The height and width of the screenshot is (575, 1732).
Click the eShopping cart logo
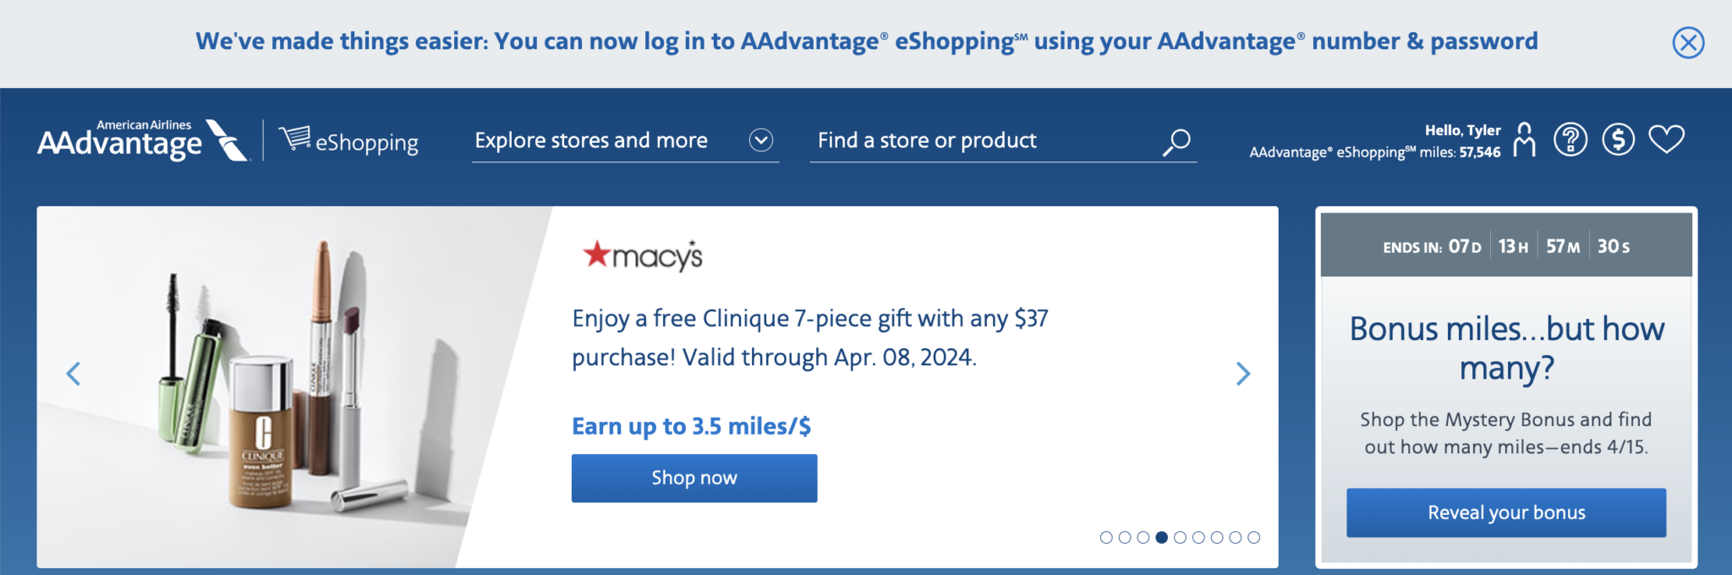(349, 140)
